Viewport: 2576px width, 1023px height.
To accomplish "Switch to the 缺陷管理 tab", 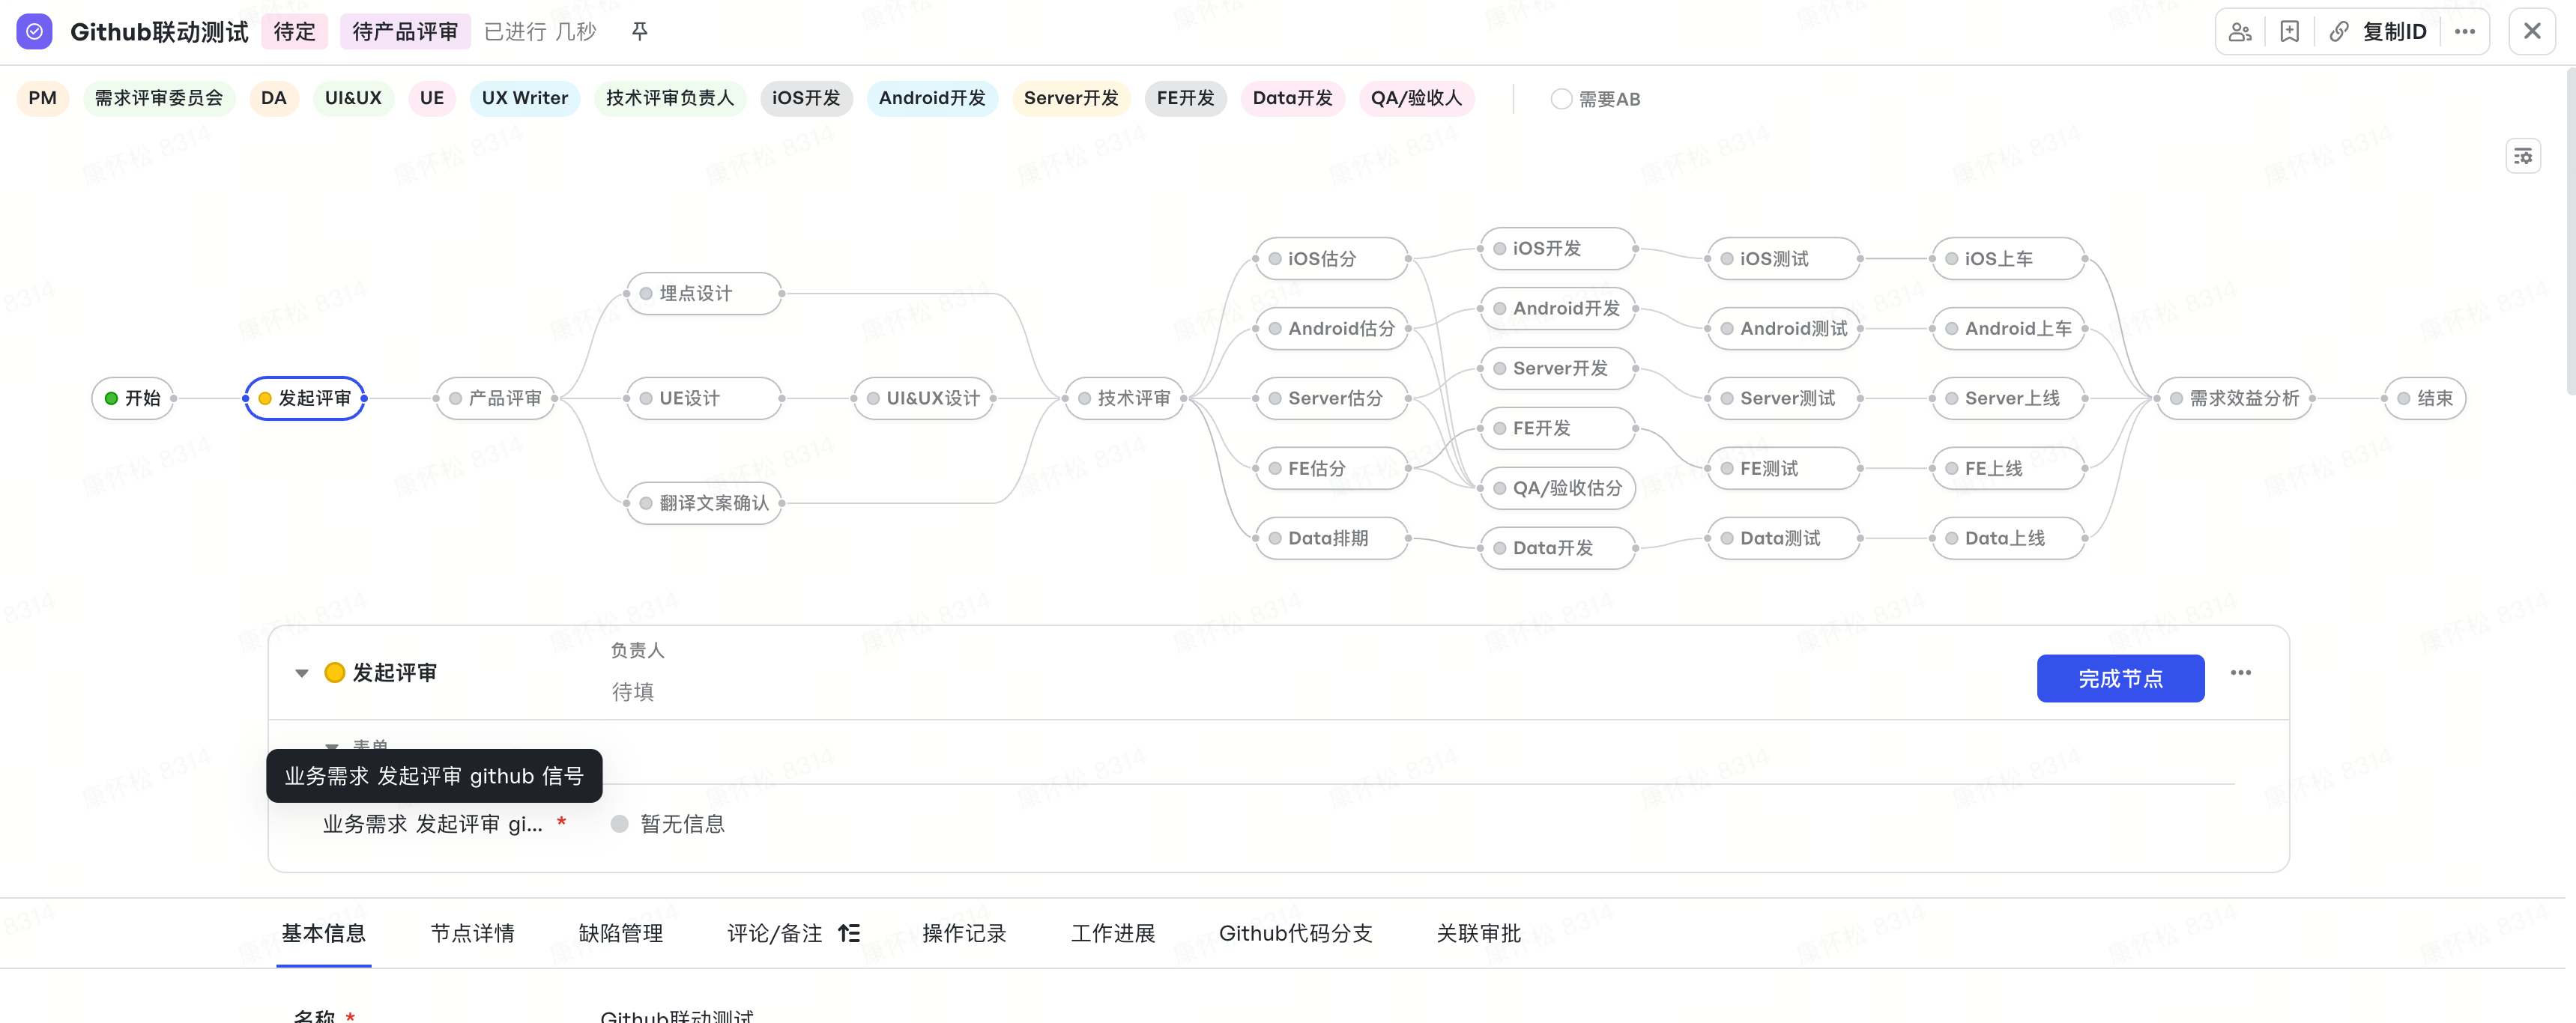I will click(621, 933).
